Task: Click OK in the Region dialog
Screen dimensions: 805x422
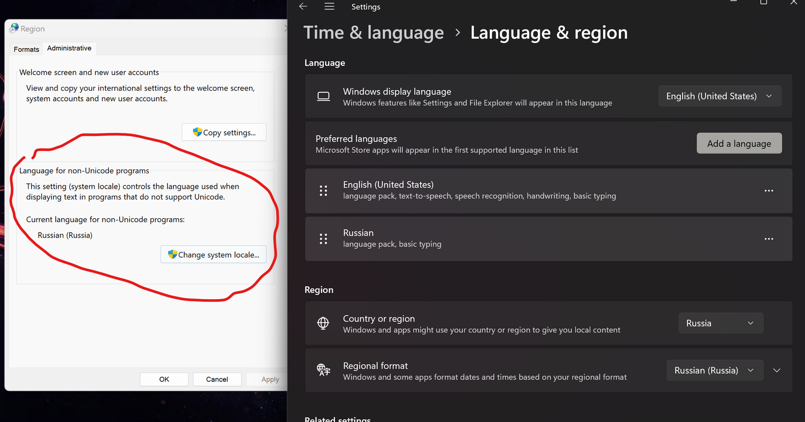Action: click(x=164, y=379)
